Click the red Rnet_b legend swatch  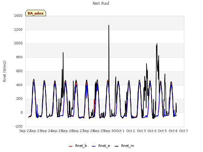click(70, 146)
